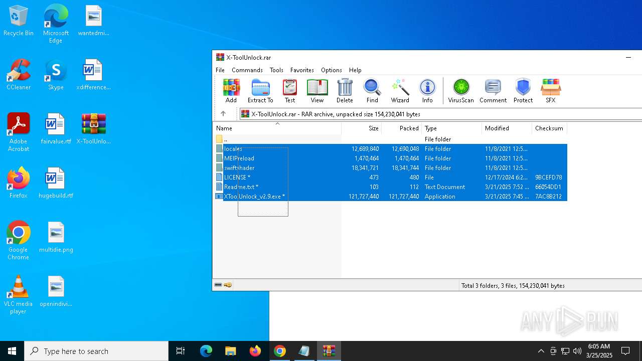Click the key icon in status bar
This screenshot has height=361, width=642.
point(228,285)
